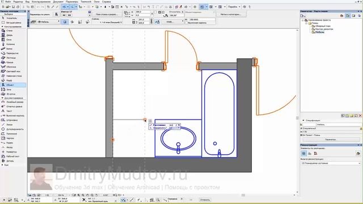Select the Развертка (Interior Elevation) tool
363x204 pixels.
(13, 152)
